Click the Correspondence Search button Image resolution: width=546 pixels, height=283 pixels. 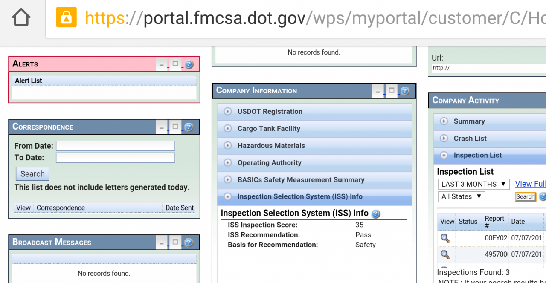coord(32,174)
